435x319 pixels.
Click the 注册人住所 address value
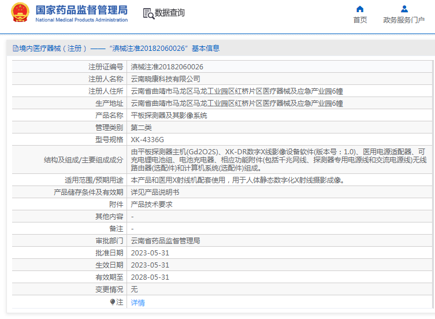(237, 91)
